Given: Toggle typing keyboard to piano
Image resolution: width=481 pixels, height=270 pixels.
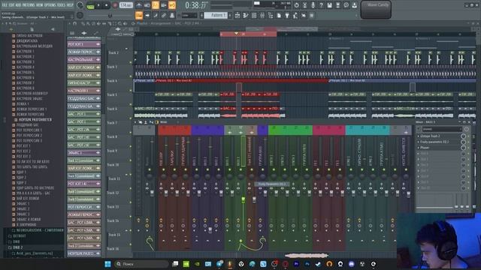Looking at the screenshot, I should tap(138, 15).
